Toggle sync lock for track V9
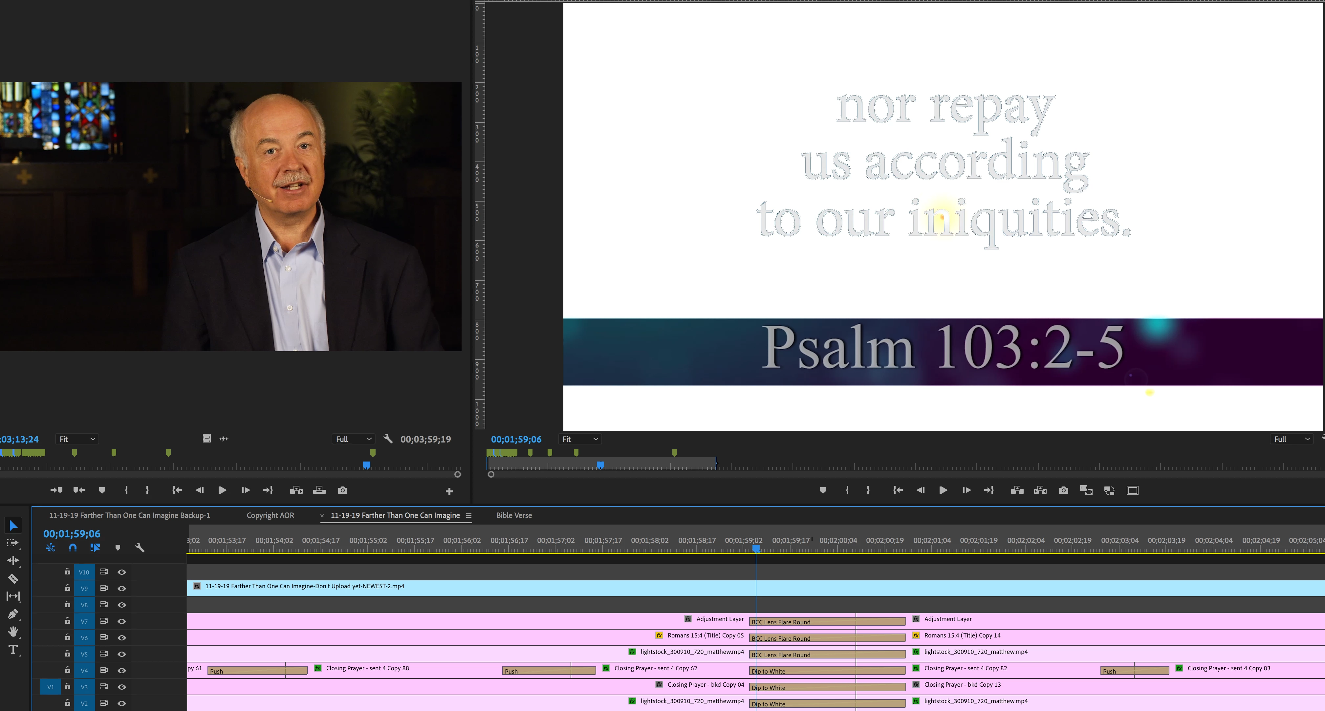 pyautogui.click(x=104, y=588)
